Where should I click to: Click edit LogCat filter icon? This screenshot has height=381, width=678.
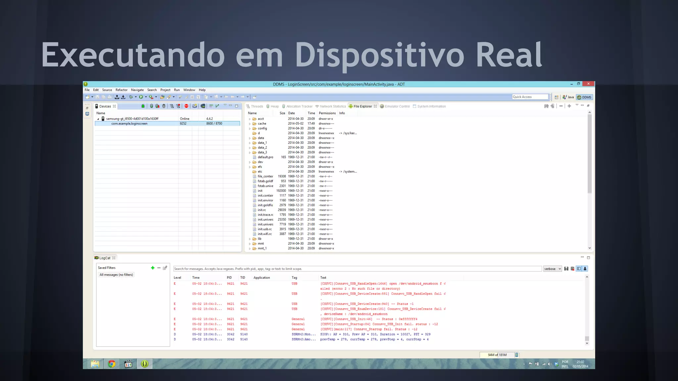pyautogui.click(x=165, y=268)
